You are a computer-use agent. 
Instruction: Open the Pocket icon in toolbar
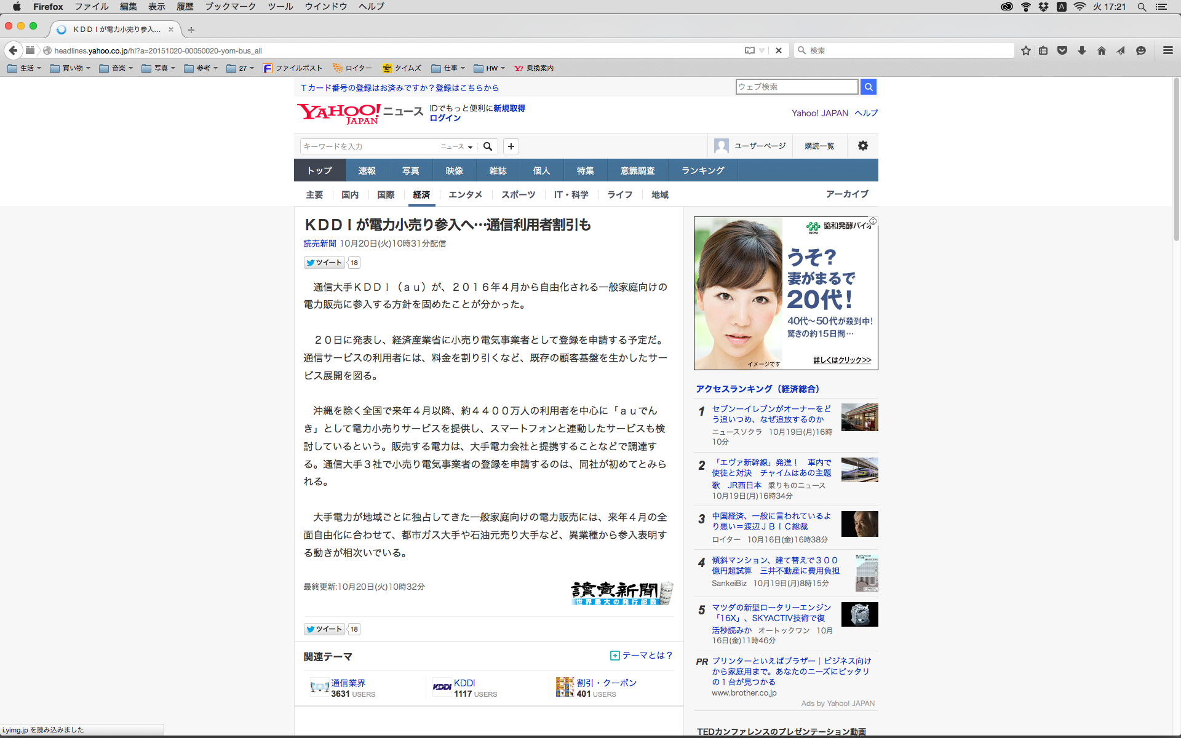tap(1062, 50)
